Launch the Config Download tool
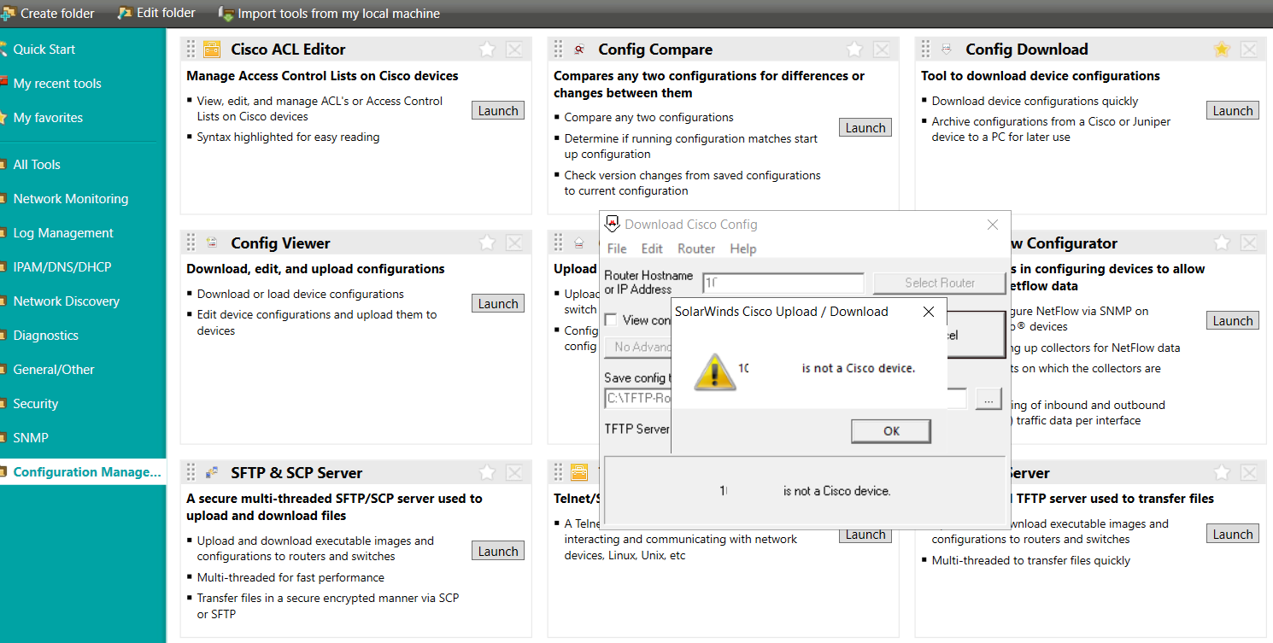1273x643 pixels. click(1233, 111)
